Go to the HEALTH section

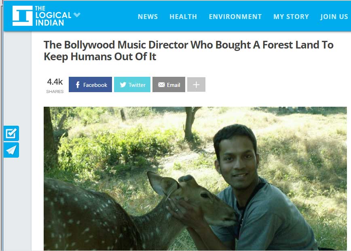click(x=183, y=17)
